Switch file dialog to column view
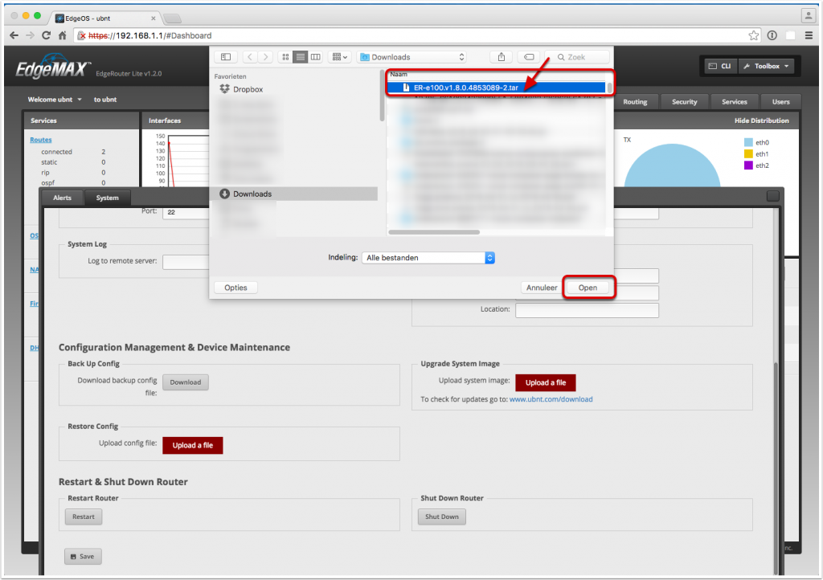This screenshot has height=580, width=823. [x=315, y=57]
